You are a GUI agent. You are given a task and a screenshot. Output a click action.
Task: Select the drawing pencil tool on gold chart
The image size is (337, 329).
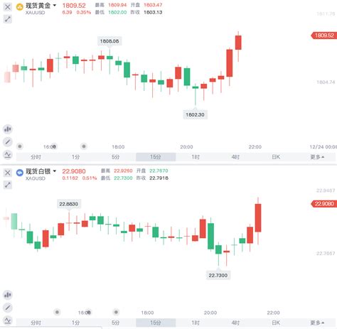pyautogui.click(x=8, y=142)
